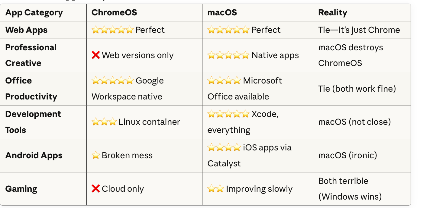The height and width of the screenshot is (208, 423).
Task: Click the ChromeOS column header
Action: tap(114, 13)
